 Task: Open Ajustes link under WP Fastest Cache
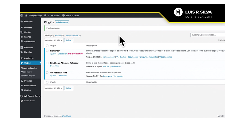(53, 75)
